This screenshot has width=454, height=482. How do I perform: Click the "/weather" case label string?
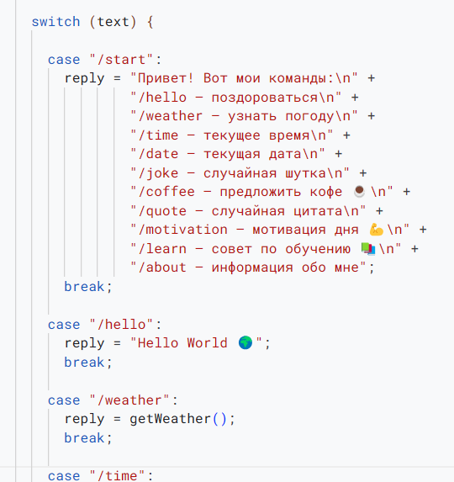coord(129,400)
